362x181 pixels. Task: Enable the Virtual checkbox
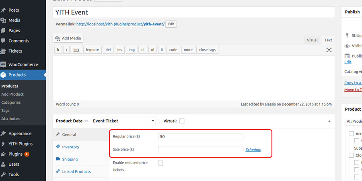pos(182,121)
